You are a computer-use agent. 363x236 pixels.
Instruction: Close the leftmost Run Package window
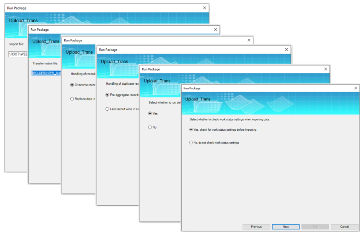tap(204, 8)
